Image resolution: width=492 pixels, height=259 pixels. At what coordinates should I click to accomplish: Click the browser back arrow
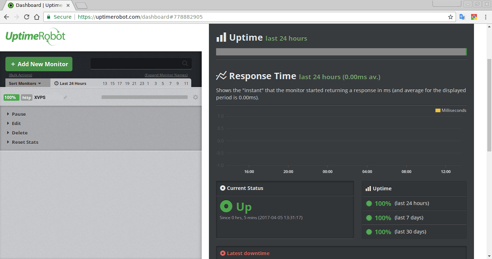coord(6,17)
